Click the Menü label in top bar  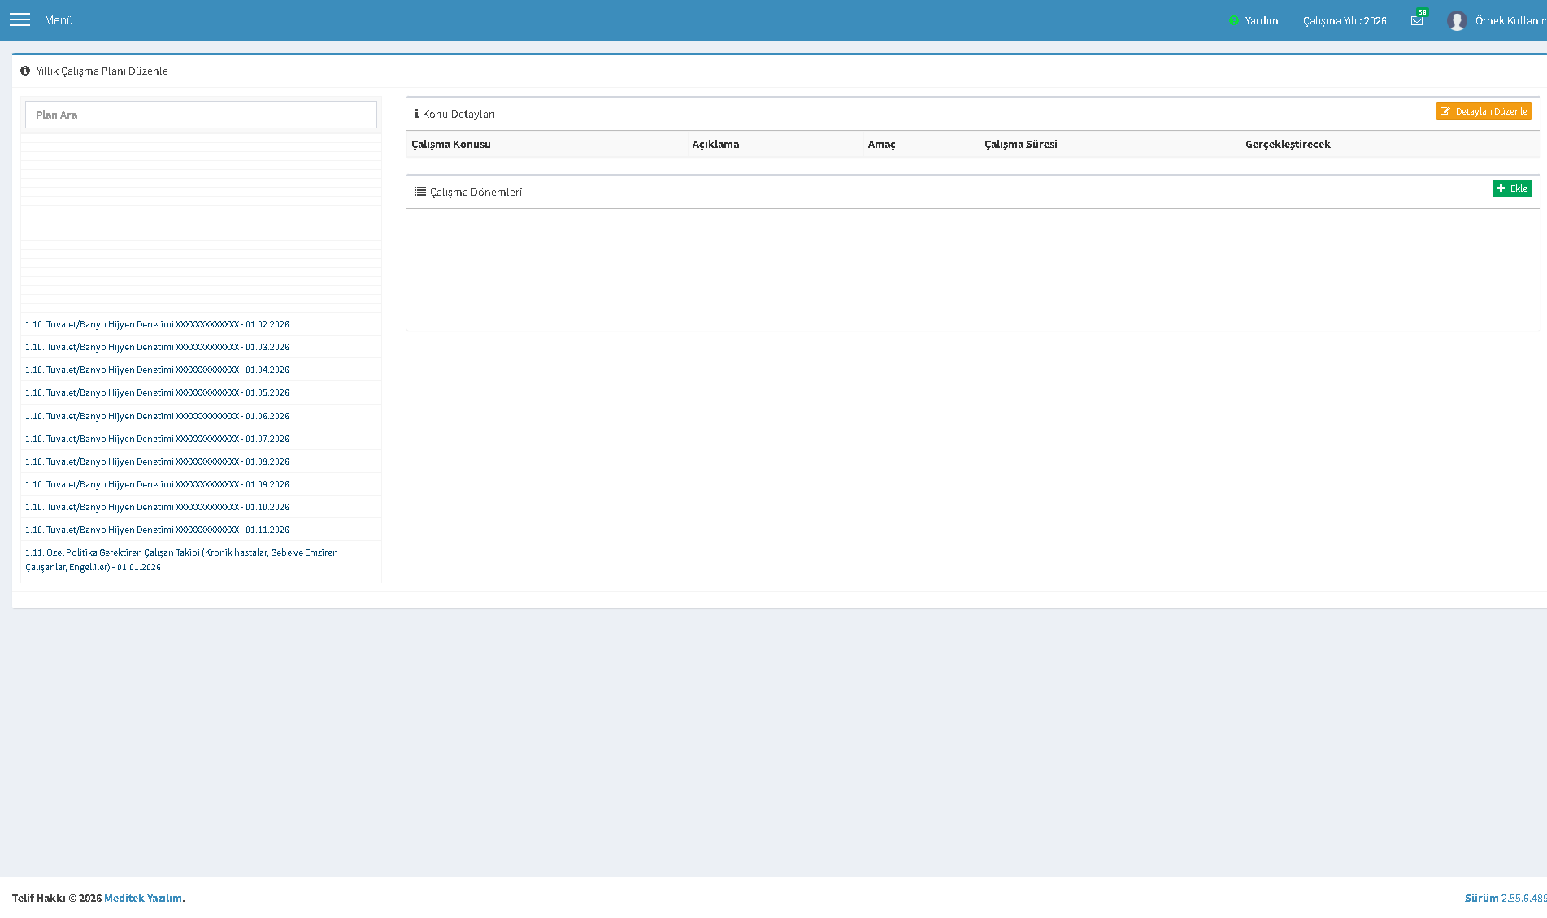click(59, 20)
